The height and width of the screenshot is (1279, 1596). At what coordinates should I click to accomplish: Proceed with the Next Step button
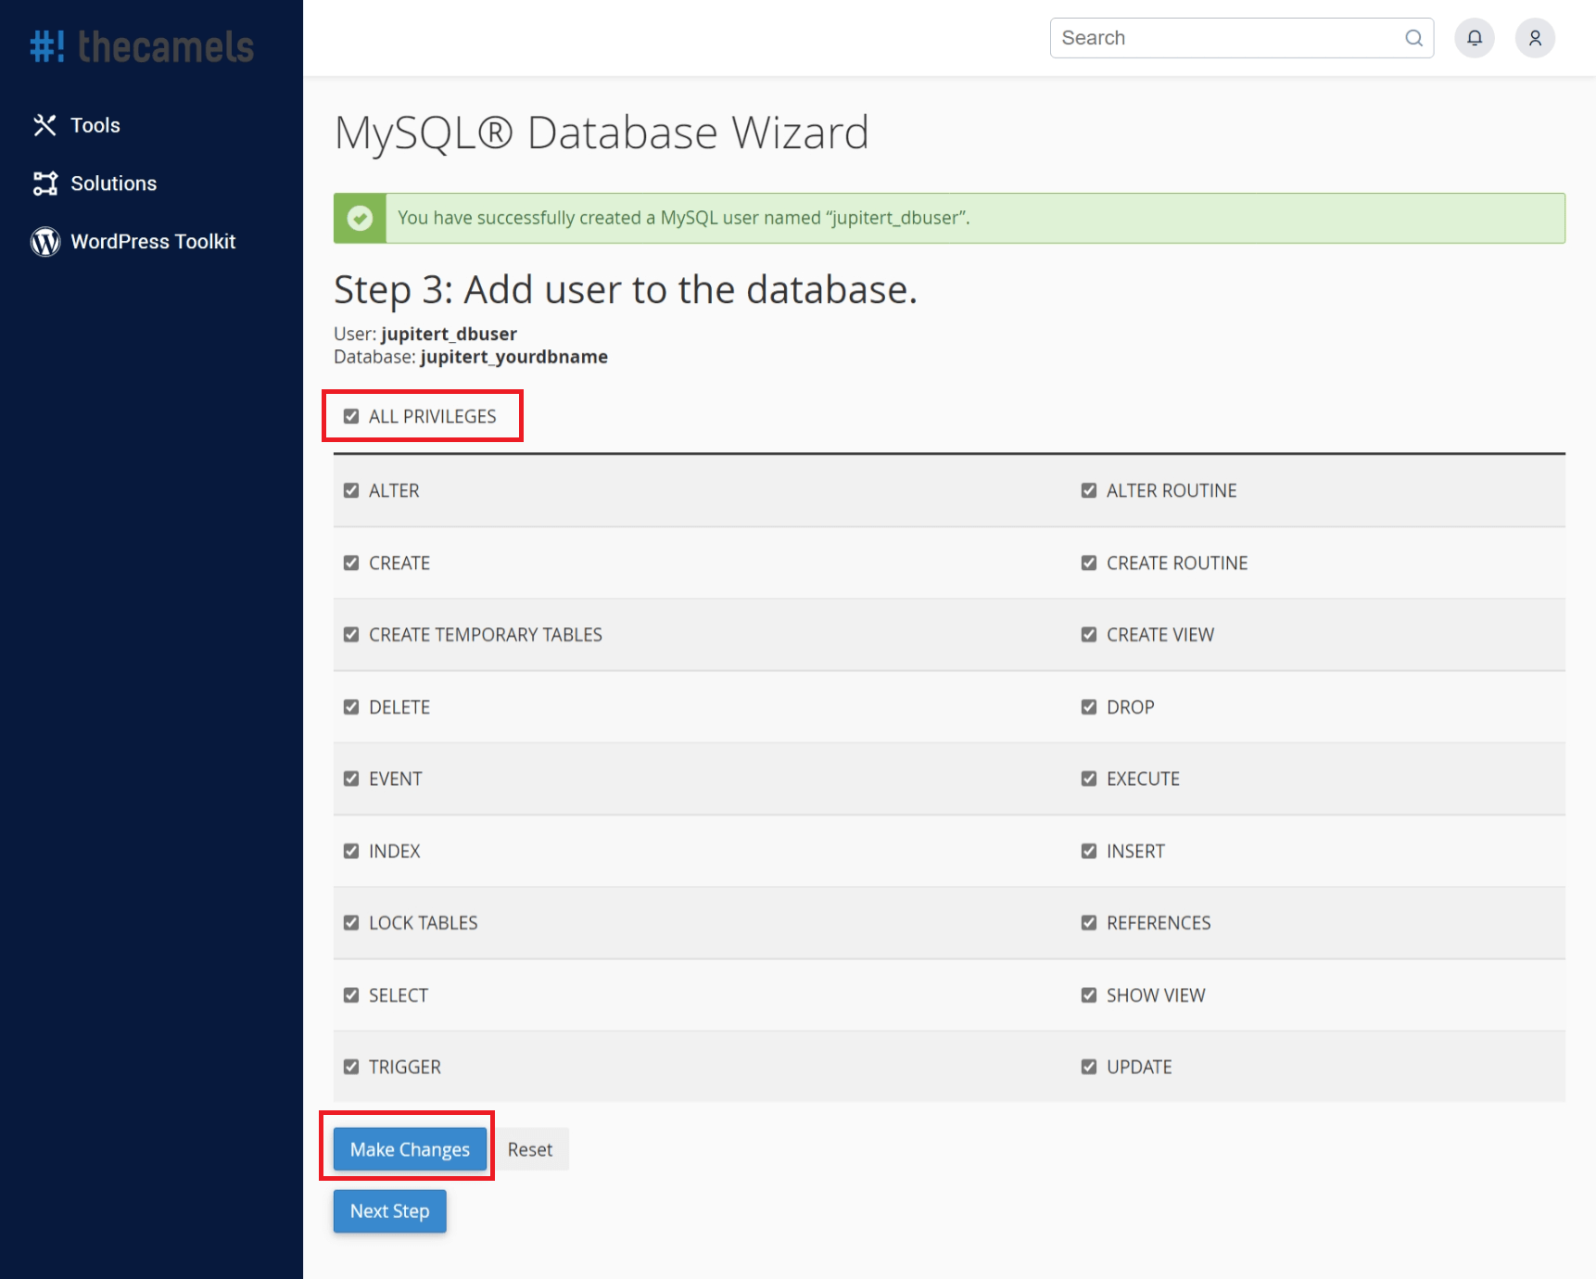click(389, 1211)
